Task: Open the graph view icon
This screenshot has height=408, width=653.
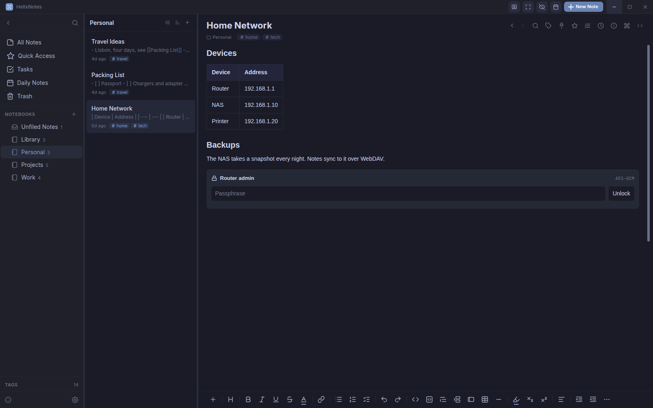Action: point(627,26)
